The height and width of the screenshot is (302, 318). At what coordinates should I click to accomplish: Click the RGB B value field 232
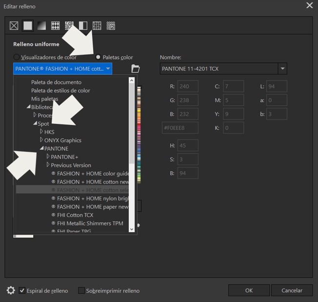[x=188, y=114]
